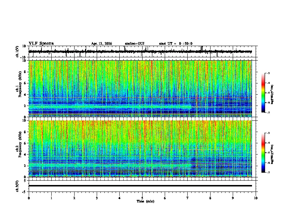Click the "7" tick on the time axis

[x=188, y=198]
